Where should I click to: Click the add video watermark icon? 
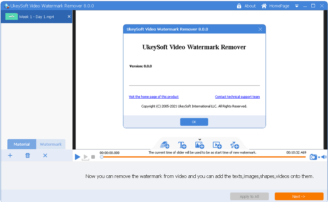(217, 145)
